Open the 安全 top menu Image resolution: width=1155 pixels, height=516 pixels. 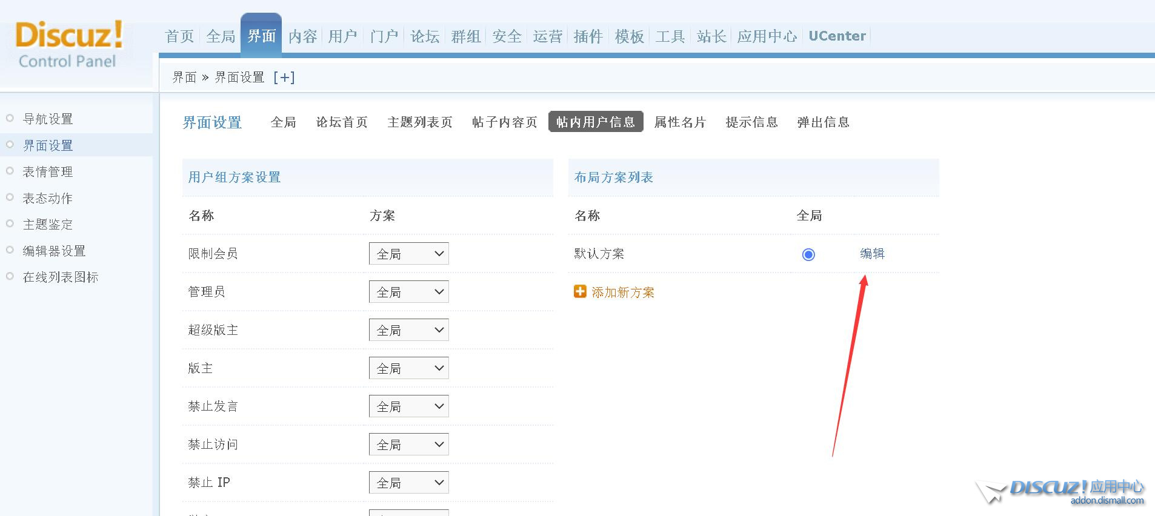coord(507,36)
